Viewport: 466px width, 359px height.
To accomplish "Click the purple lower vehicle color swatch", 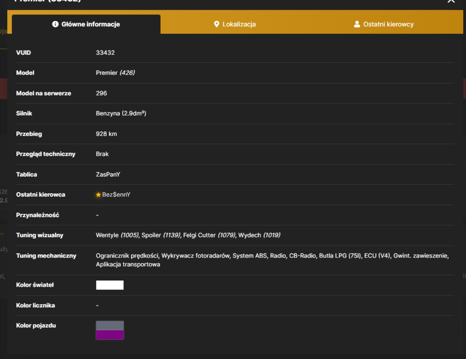I will coord(110,335).
